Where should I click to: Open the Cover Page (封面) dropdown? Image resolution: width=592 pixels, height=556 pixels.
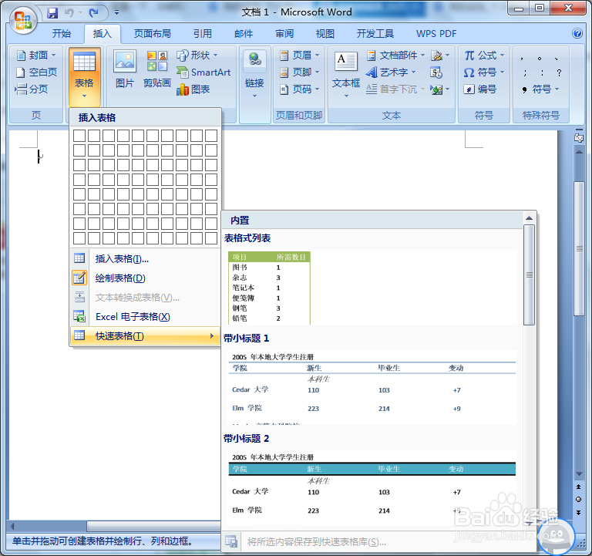point(36,56)
